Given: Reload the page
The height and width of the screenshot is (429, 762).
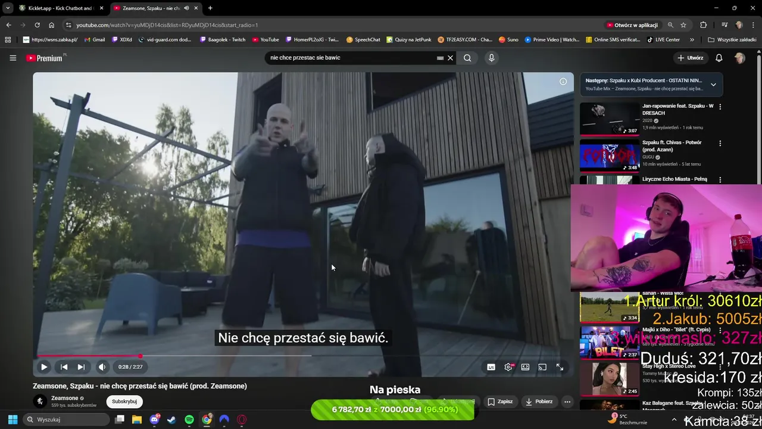Looking at the screenshot, I should [x=37, y=25].
